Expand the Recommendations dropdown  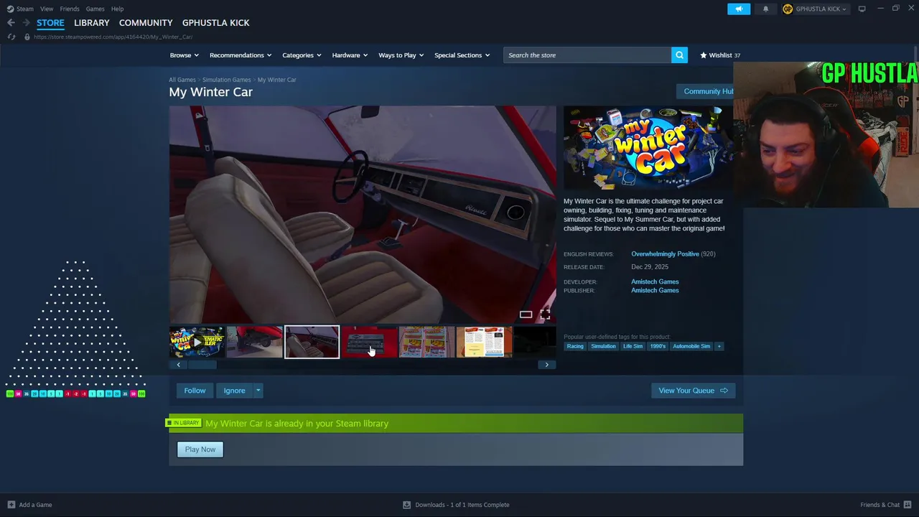[x=241, y=55]
